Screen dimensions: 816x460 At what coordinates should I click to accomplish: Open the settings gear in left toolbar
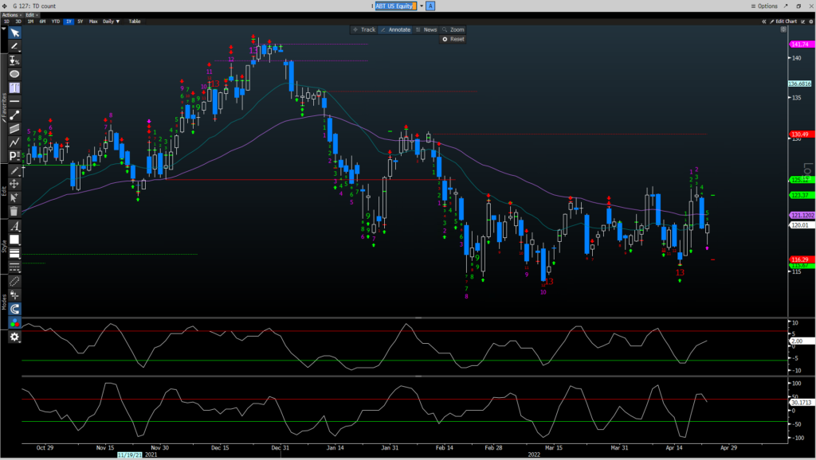(x=14, y=337)
